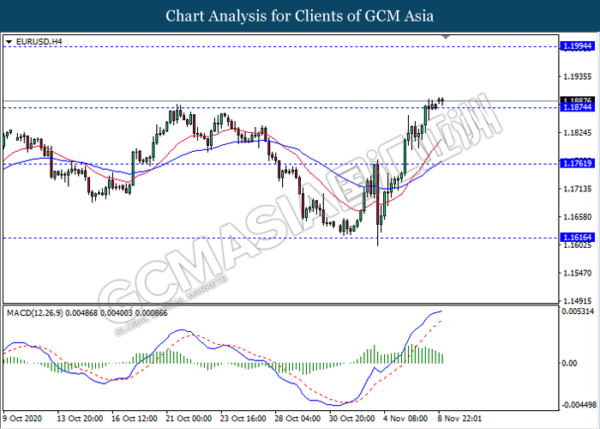The image size is (600, 429).
Task: Click the arrow beside the EURUSD,H4 label
Action: pos(9,41)
